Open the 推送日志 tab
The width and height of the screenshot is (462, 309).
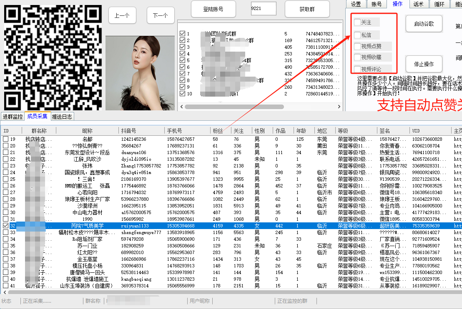click(62, 117)
